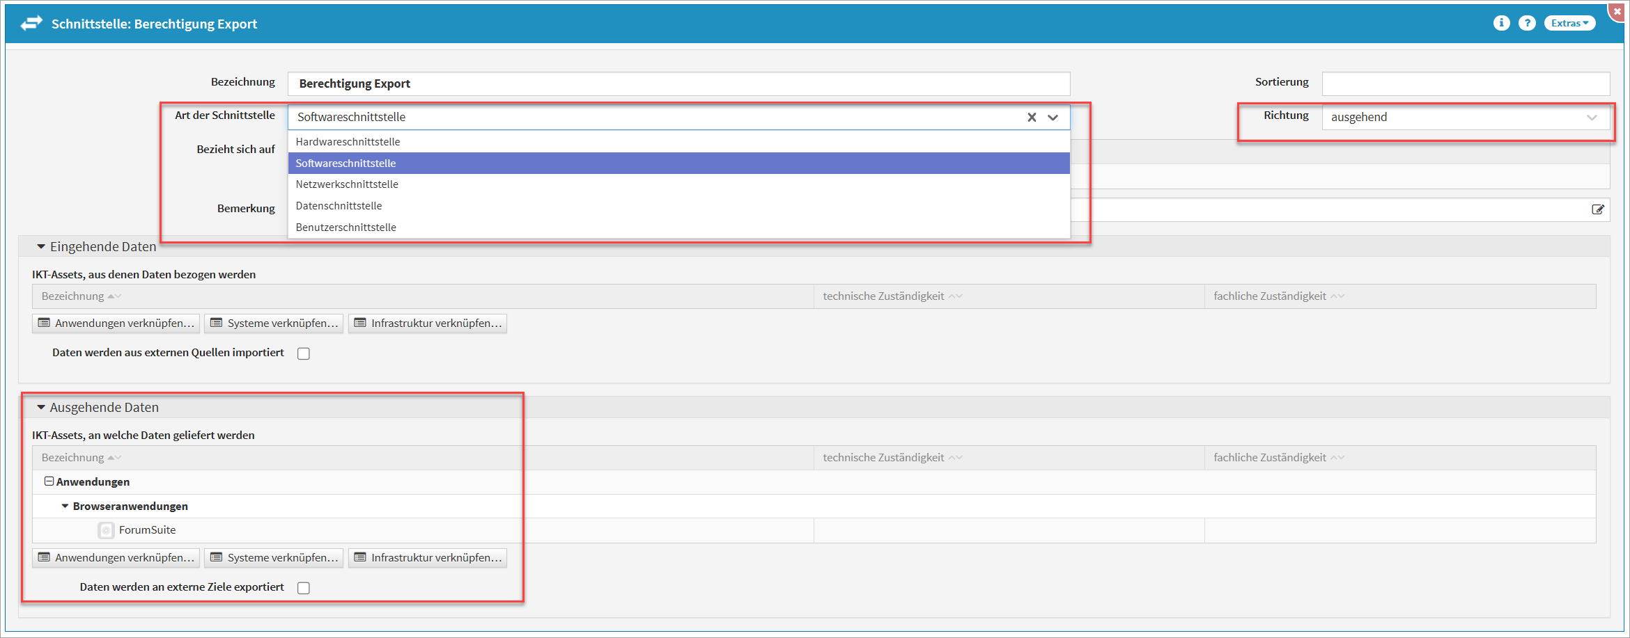Click into the Sortierung input field

click(1466, 83)
